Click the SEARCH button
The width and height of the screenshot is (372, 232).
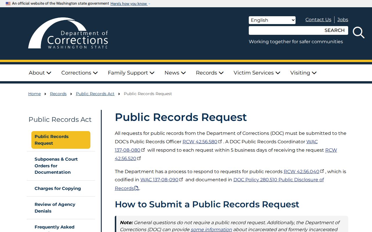[x=335, y=30]
